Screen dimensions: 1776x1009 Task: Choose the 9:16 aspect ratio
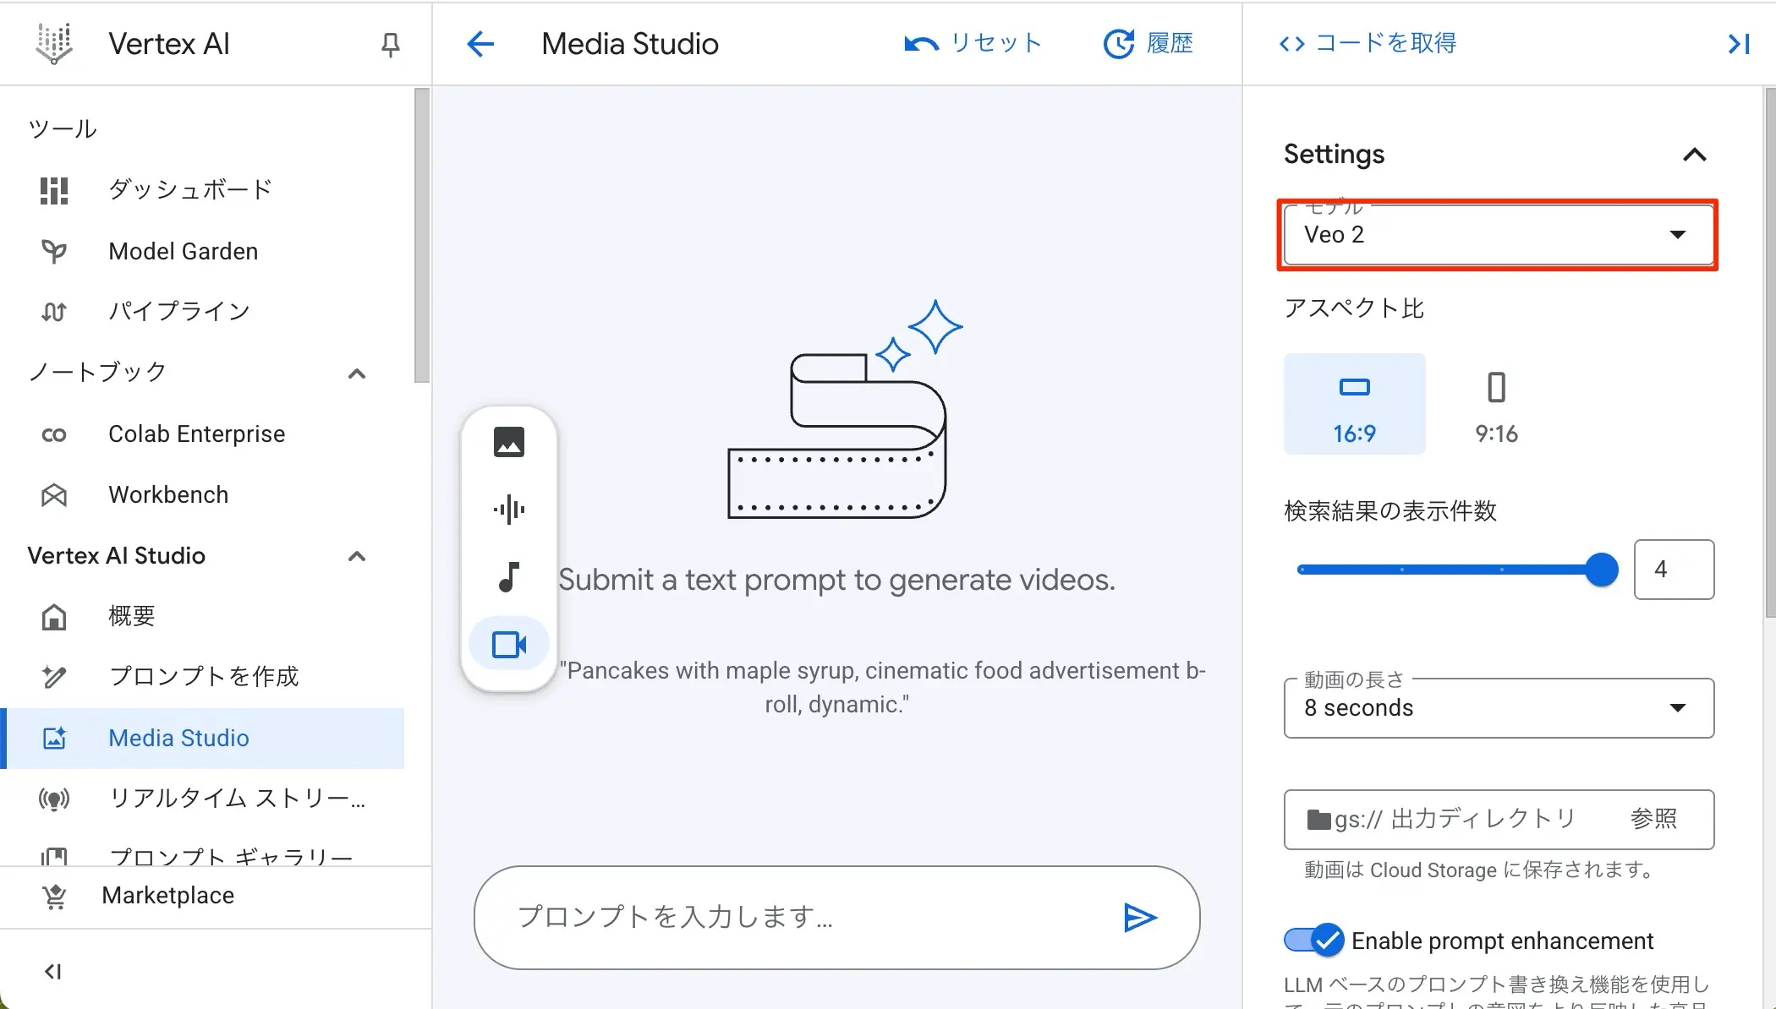(1496, 404)
